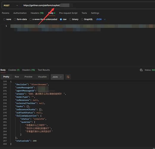Show the Raw response view
Screen dimensions: 155x149
tap(17, 77)
